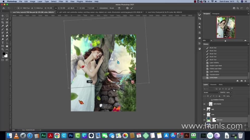This screenshot has width=250, height=140.
Task: Click the foreground color swatch
Action: pos(4,54)
